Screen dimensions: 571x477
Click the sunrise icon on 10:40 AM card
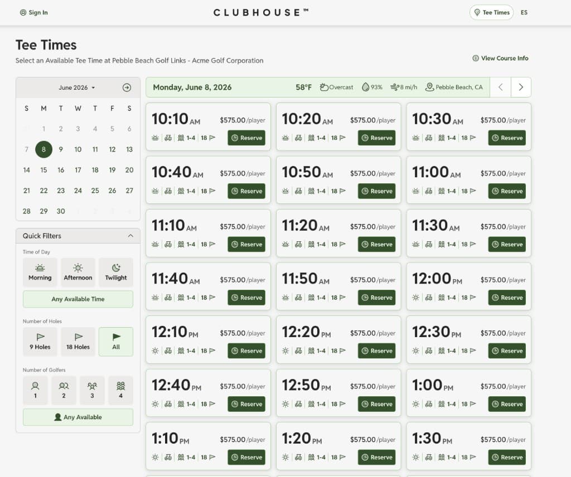click(x=155, y=191)
